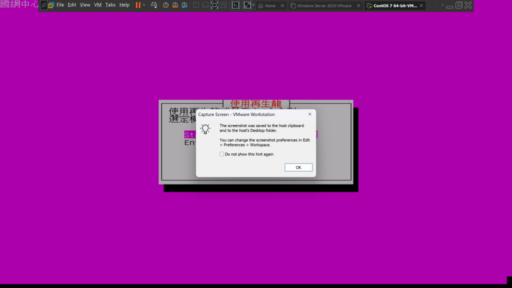This screenshot has height=288, width=512.
Task: Check 'Do not show this hint again'
Action: [222, 154]
